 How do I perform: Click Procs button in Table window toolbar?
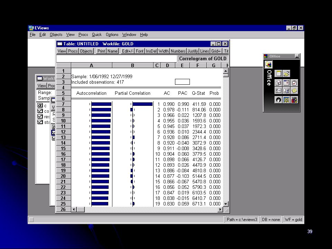pos(73,51)
